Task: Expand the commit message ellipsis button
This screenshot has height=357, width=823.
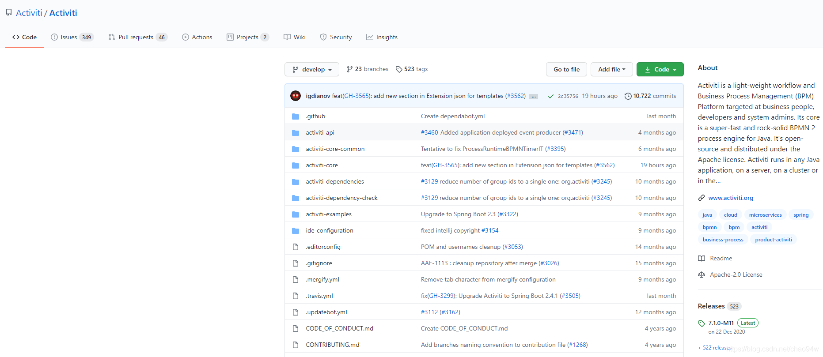Action: click(x=534, y=97)
